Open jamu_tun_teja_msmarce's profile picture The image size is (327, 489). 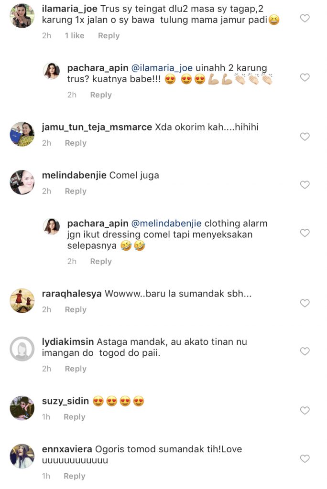coord(22,134)
